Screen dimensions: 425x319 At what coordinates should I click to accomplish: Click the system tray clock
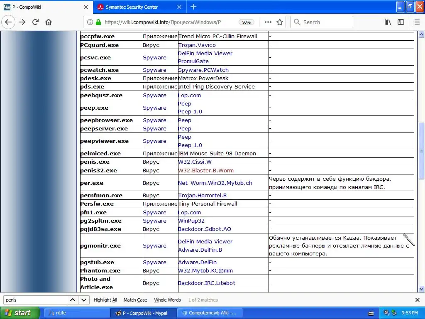point(409,313)
